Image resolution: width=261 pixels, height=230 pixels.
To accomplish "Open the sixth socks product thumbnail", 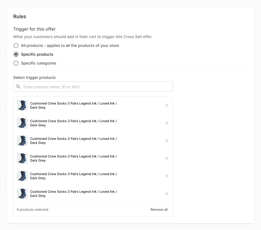I will [x=22, y=194].
